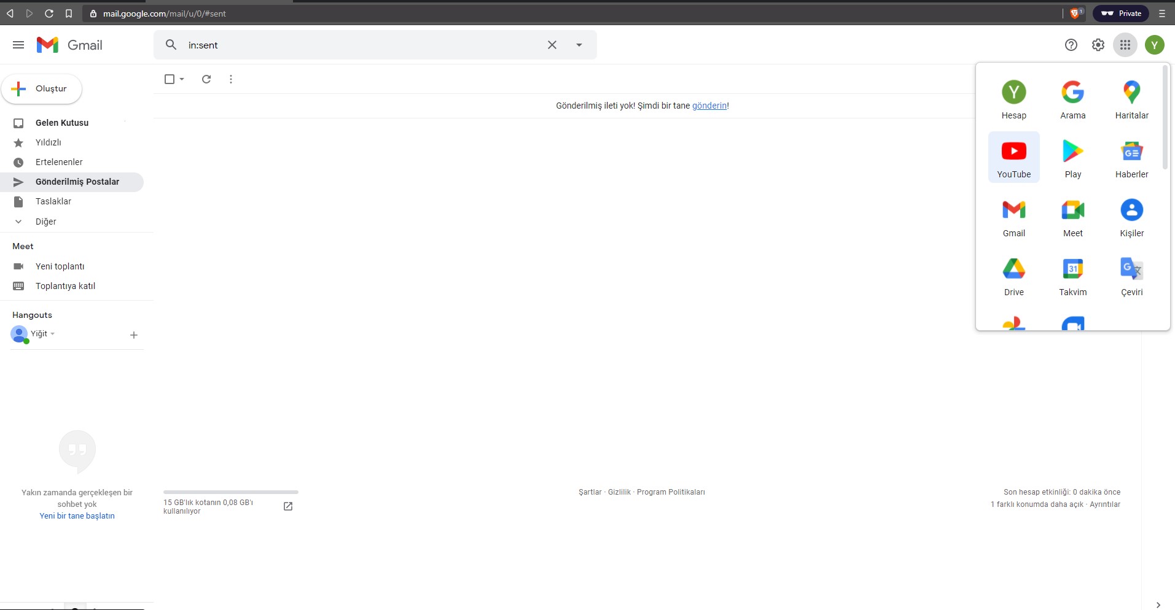Open the help question mark icon

[x=1071, y=45]
